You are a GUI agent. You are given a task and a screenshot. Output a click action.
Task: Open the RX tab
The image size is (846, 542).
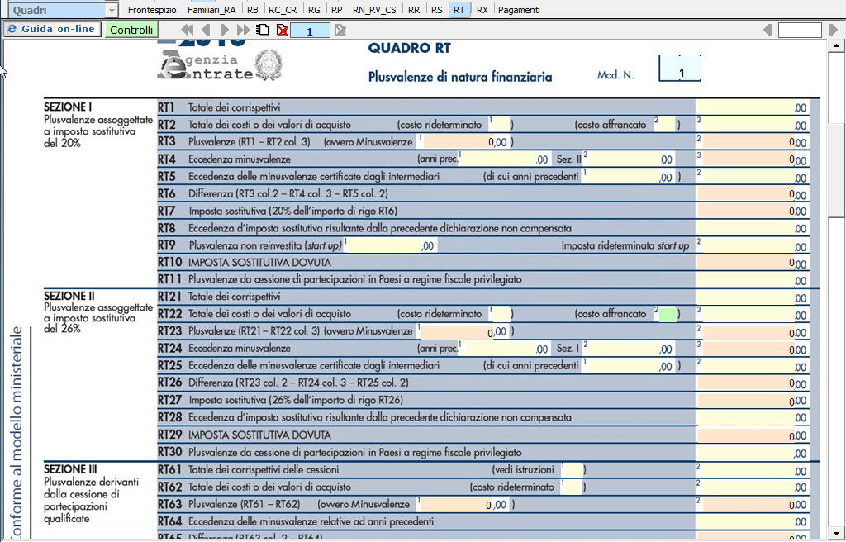tap(482, 10)
